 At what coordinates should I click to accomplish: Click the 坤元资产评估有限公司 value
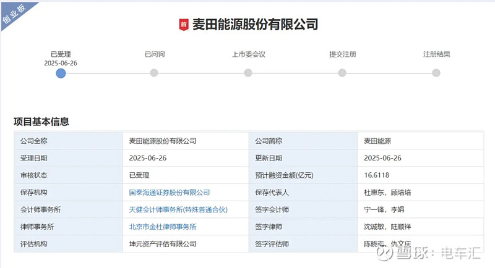pyautogui.click(x=163, y=244)
